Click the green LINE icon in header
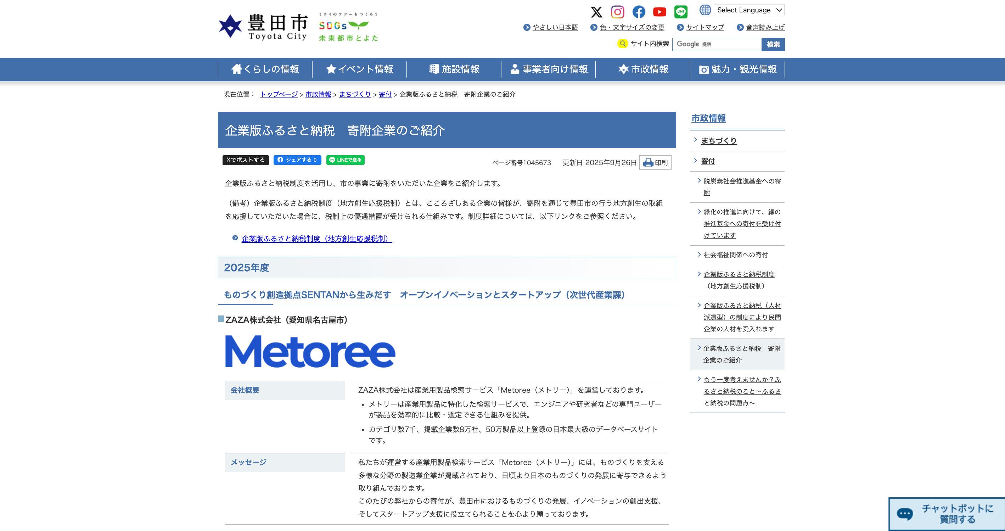This screenshot has height=531, width=1005. tap(680, 12)
